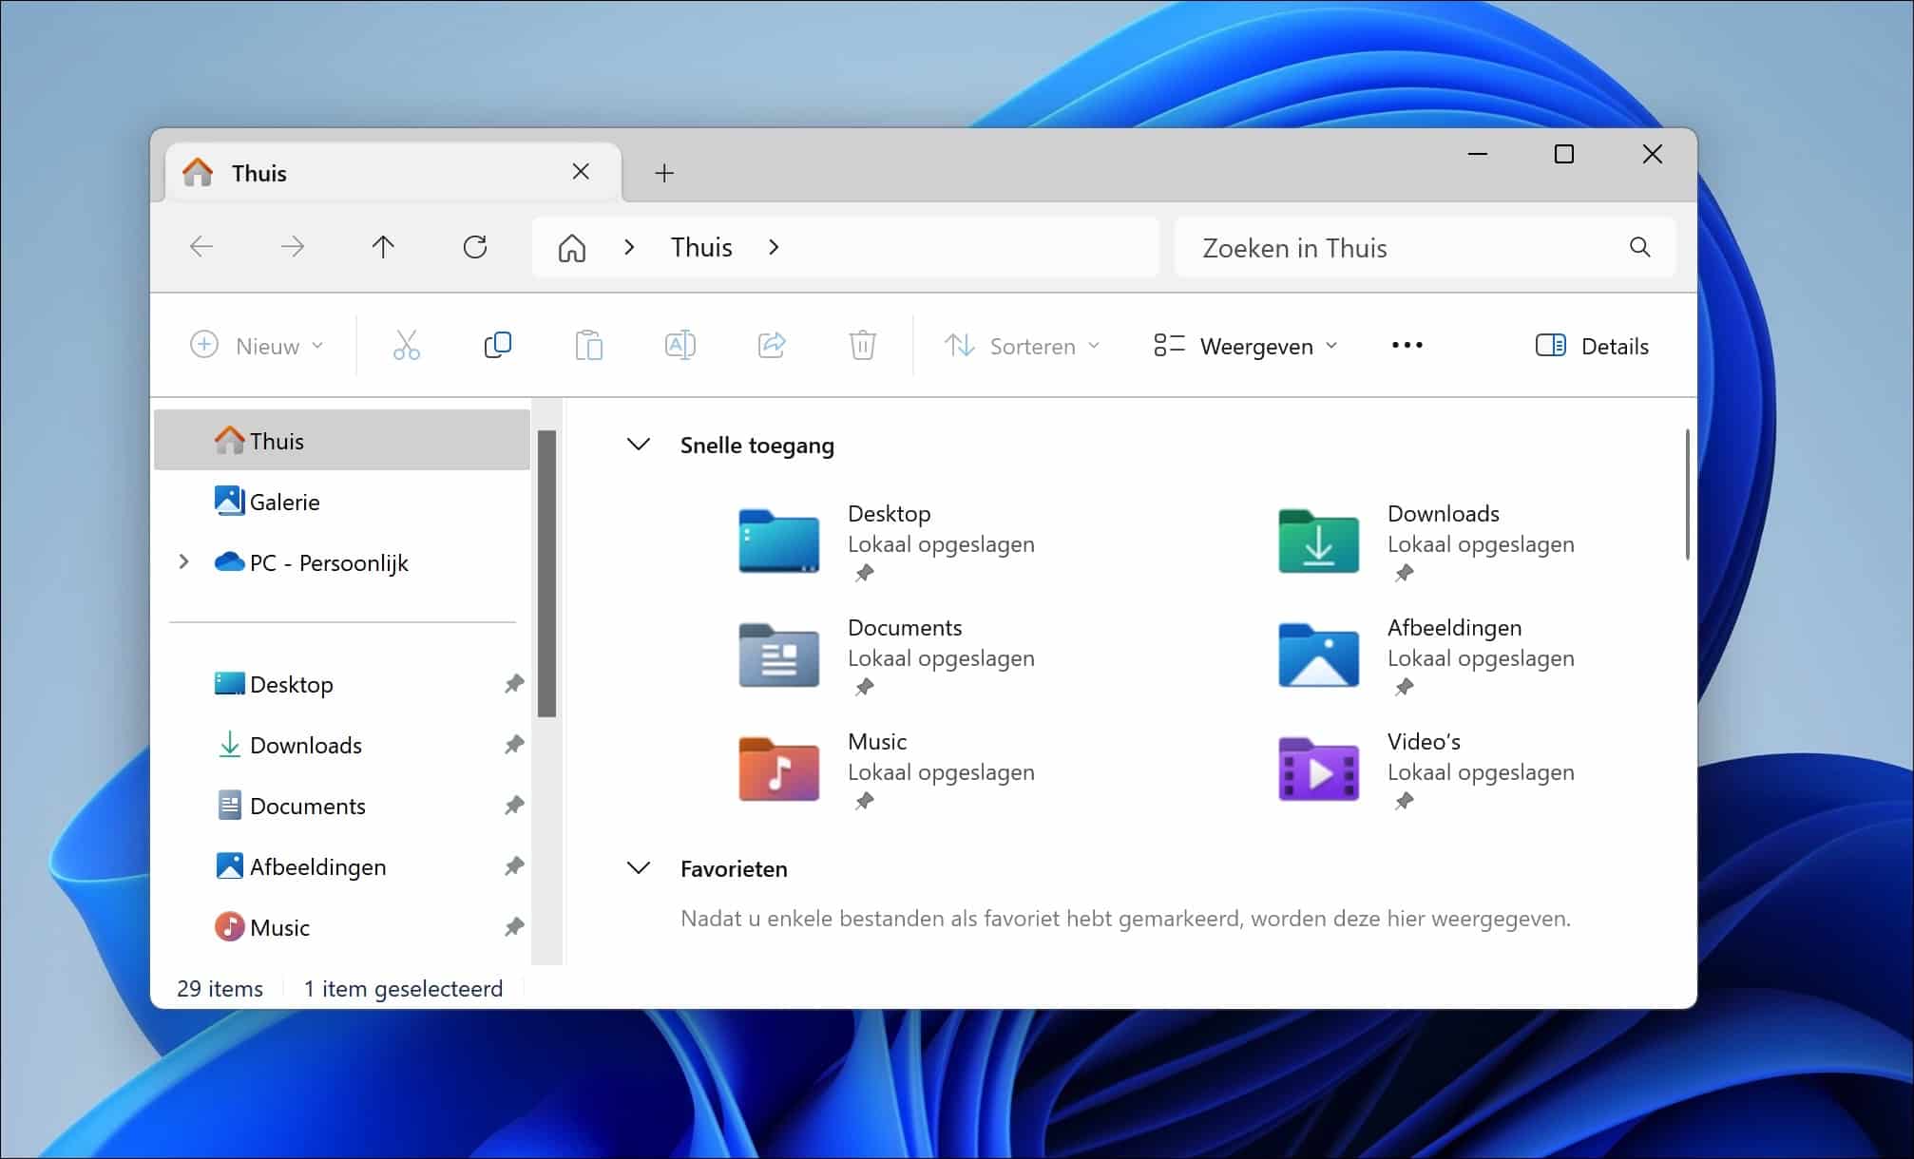Collapse the Snelle toegang section

click(x=638, y=444)
